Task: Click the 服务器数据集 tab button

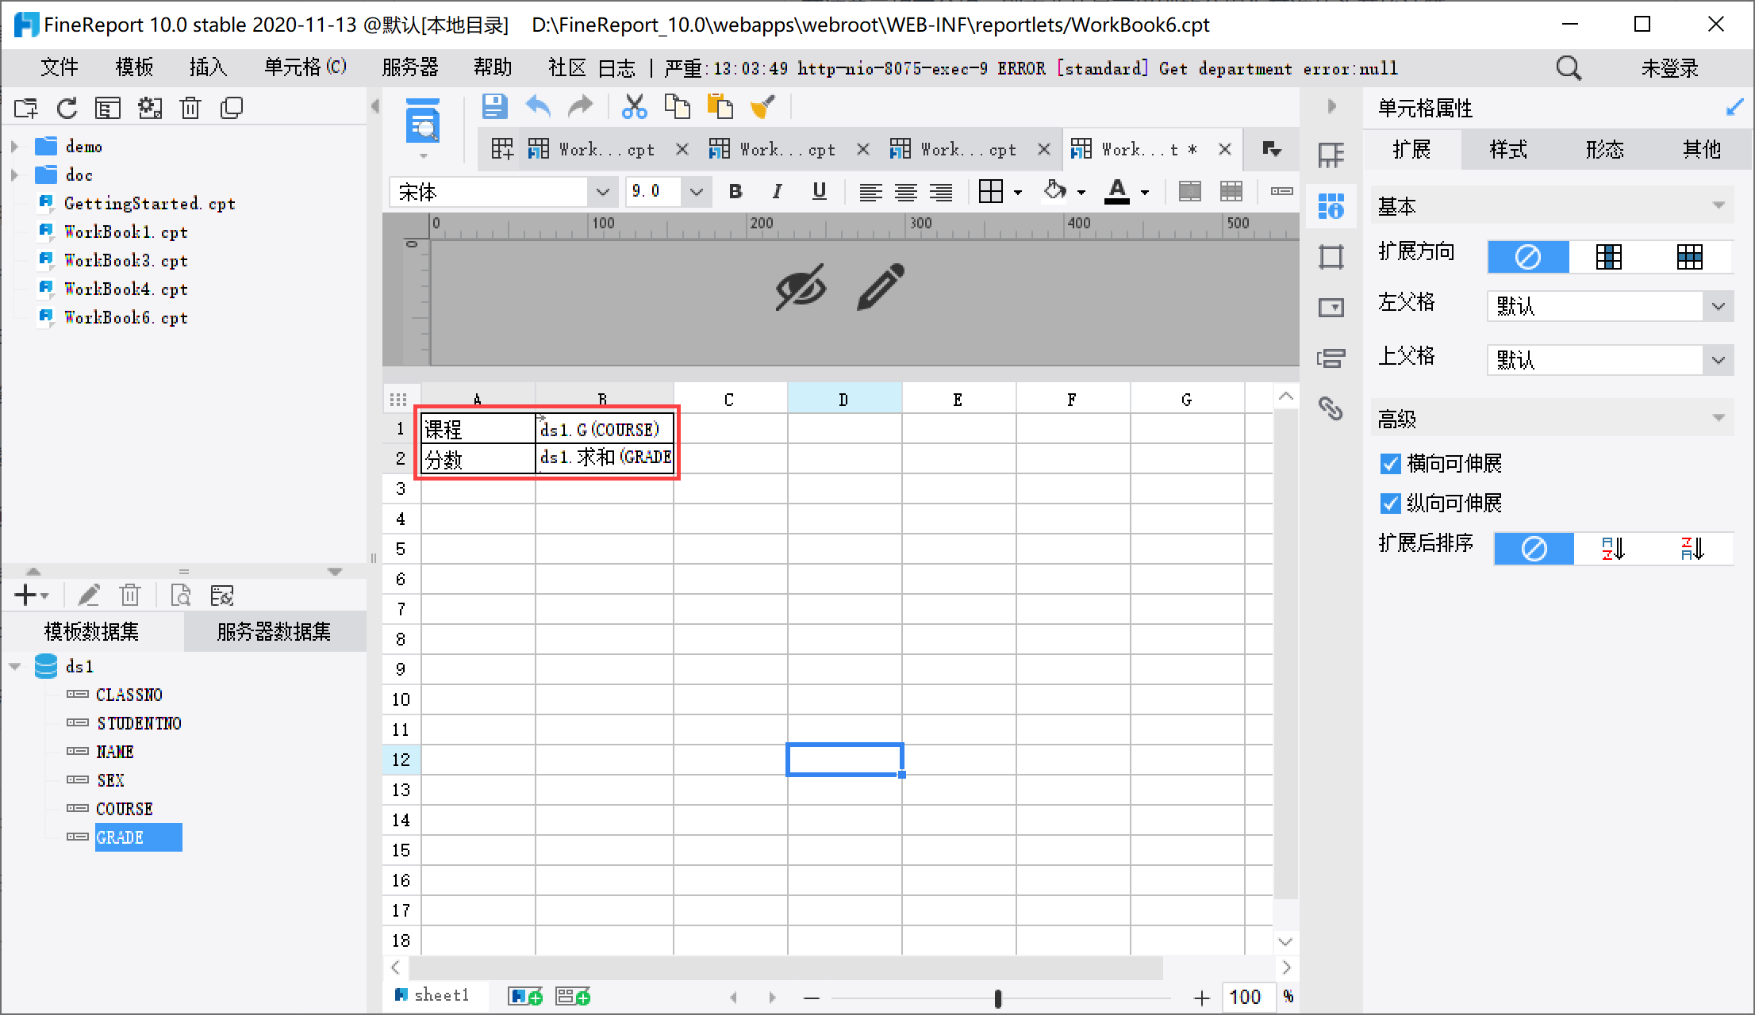Action: coord(274,632)
